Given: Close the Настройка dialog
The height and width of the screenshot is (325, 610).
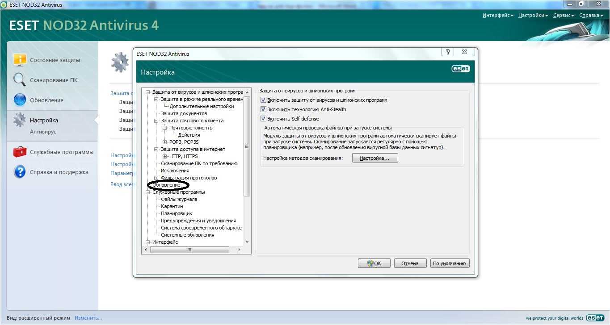Looking at the screenshot, I should [x=464, y=52].
